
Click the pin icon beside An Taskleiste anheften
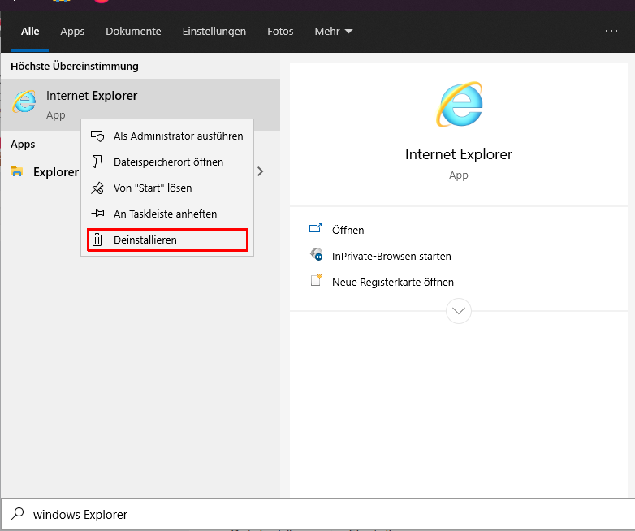click(97, 214)
